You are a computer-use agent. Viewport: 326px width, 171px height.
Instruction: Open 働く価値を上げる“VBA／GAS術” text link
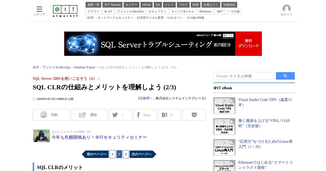[x=264, y=123]
